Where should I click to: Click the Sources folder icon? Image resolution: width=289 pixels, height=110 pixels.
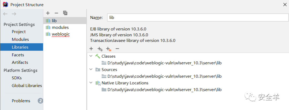[x=98, y=69]
